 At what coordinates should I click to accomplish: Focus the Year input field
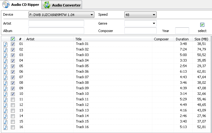tap(182, 31)
